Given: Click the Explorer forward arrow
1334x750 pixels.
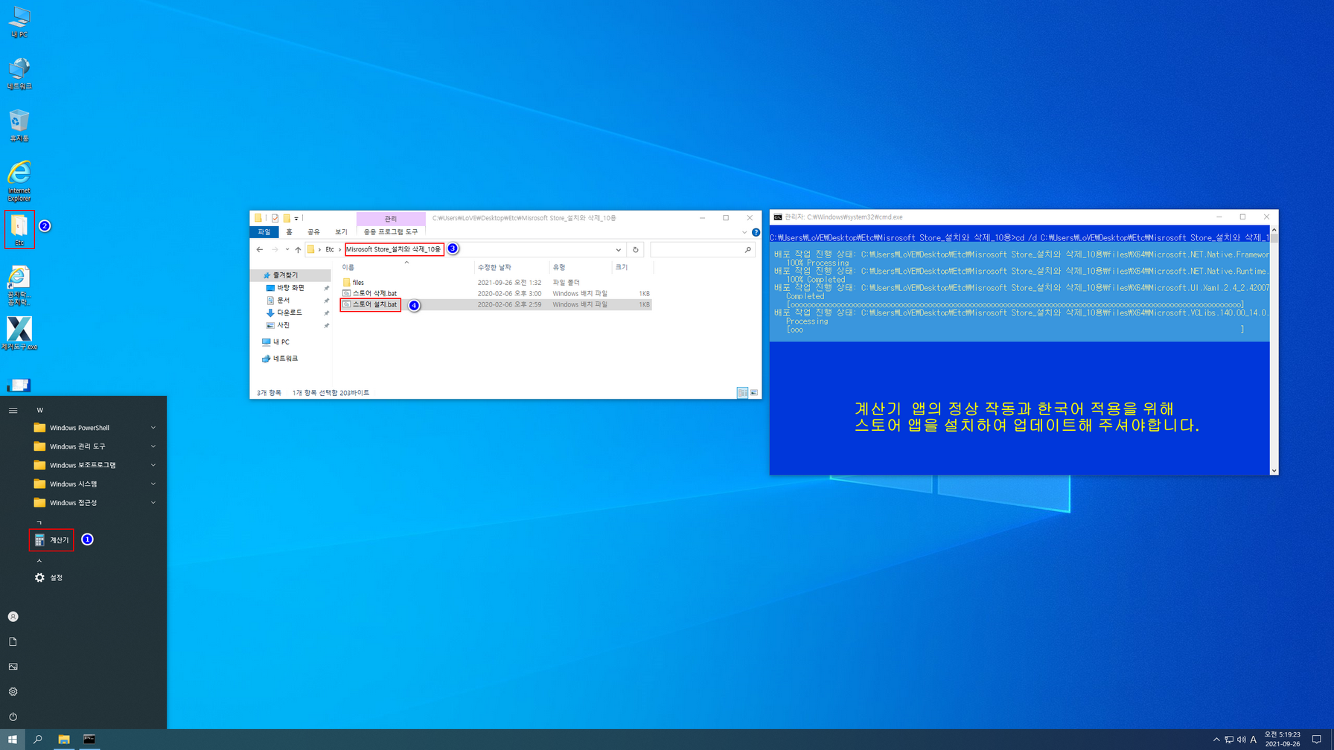Looking at the screenshot, I should (275, 249).
